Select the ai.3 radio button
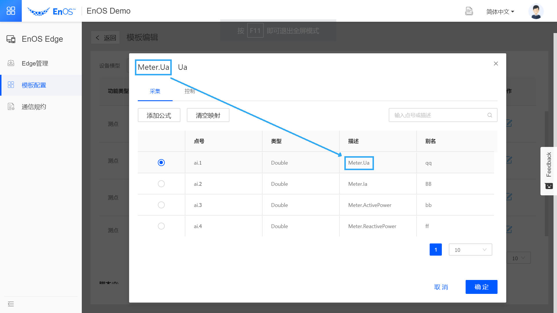557x313 pixels. pyautogui.click(x=161, y=205)
